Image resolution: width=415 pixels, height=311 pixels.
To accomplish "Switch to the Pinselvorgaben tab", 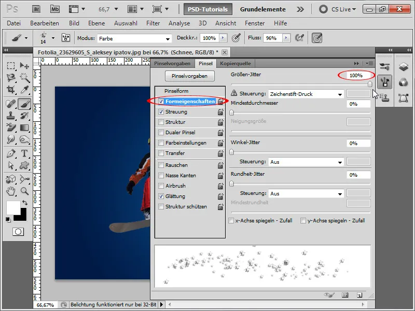I will (x=172, y=63).
